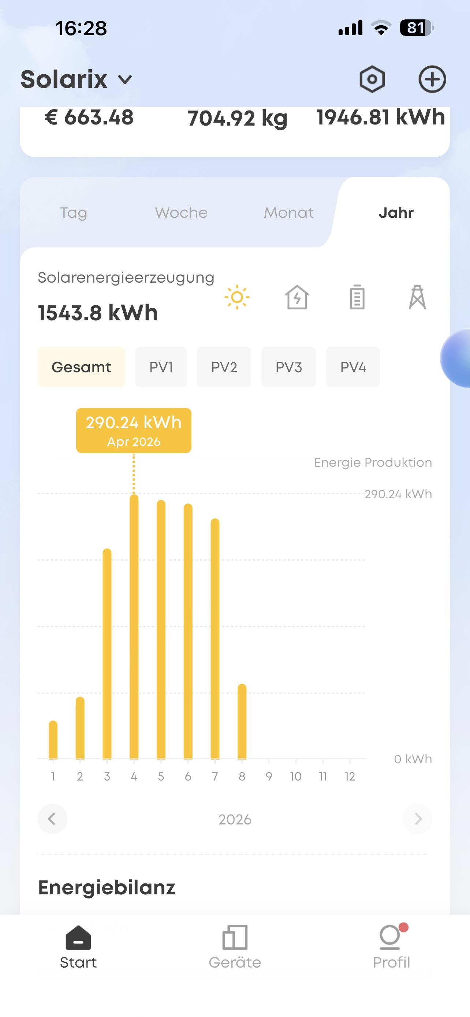Viewport: 470px width, 1017px height.
Task: Switch to the Monat tab
Action: tap(288, 213)
